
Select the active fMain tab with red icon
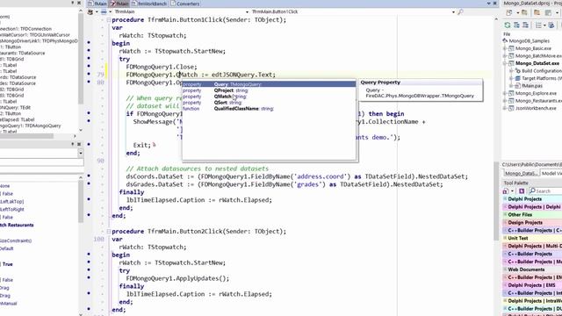click(x=119, y=4)
